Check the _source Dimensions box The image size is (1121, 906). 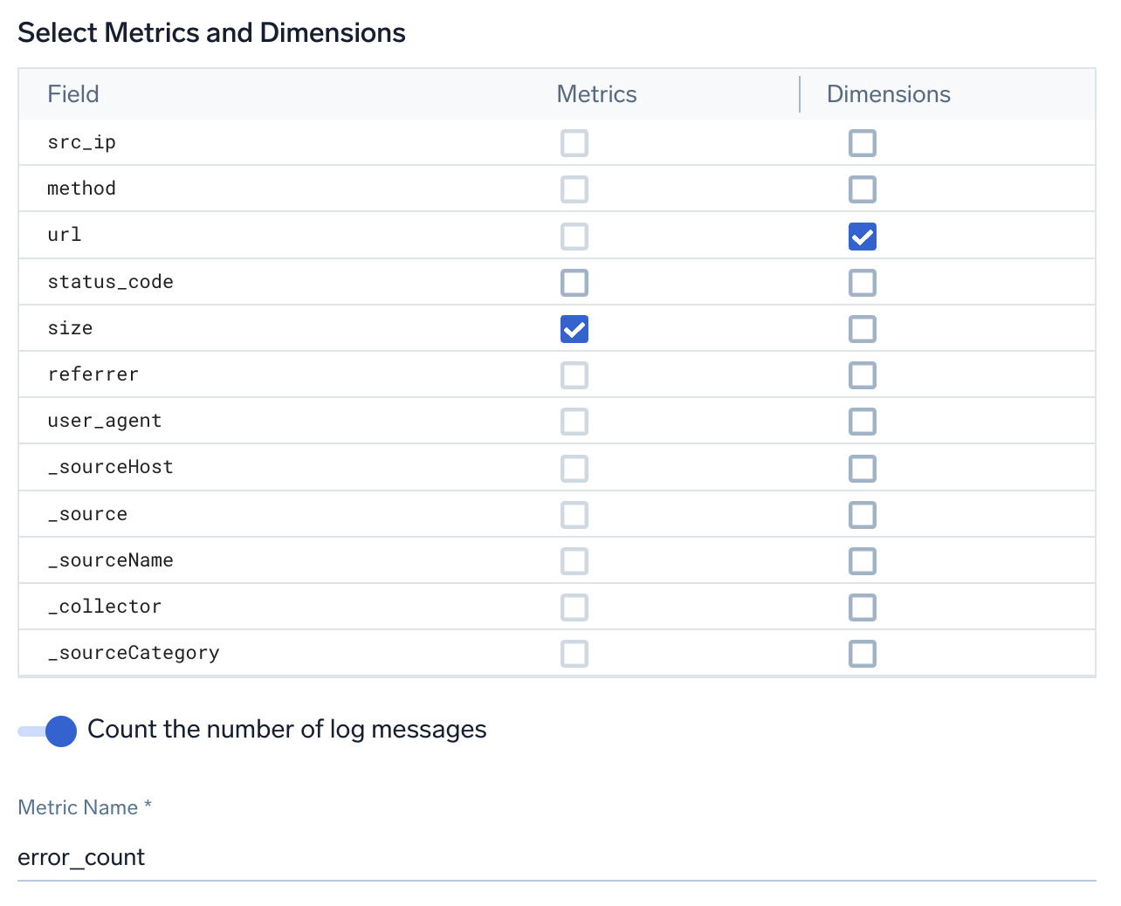[862, 515]
